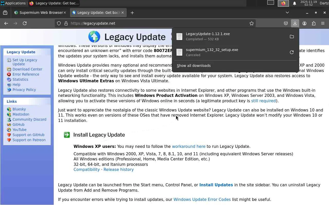The image size is (329, 205).
Task: Open the Error Reference link
Action: point(26,74)
